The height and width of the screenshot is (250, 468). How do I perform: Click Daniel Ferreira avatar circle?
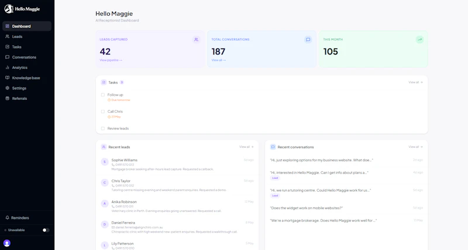pyautogui.click(x=105, y=224)
